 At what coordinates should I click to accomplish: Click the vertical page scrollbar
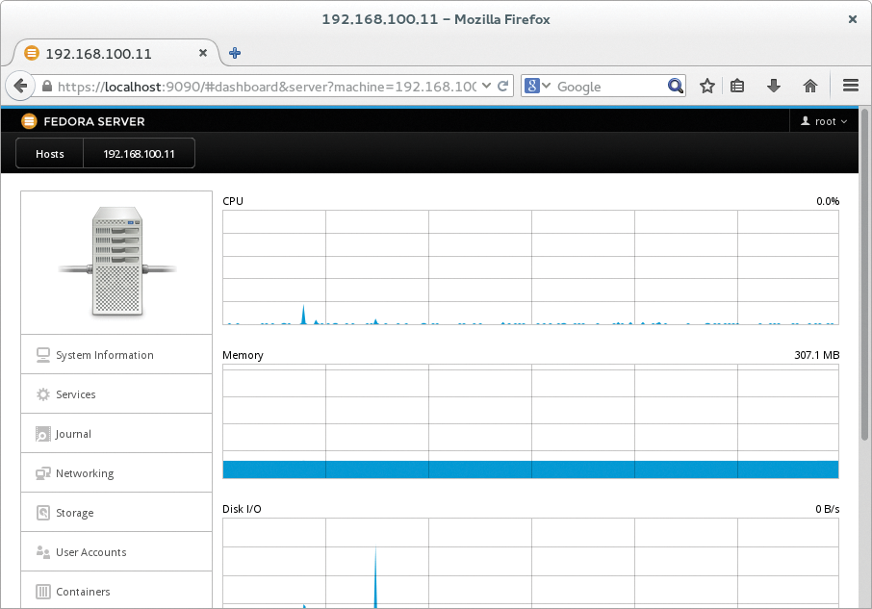pos(864,289)
